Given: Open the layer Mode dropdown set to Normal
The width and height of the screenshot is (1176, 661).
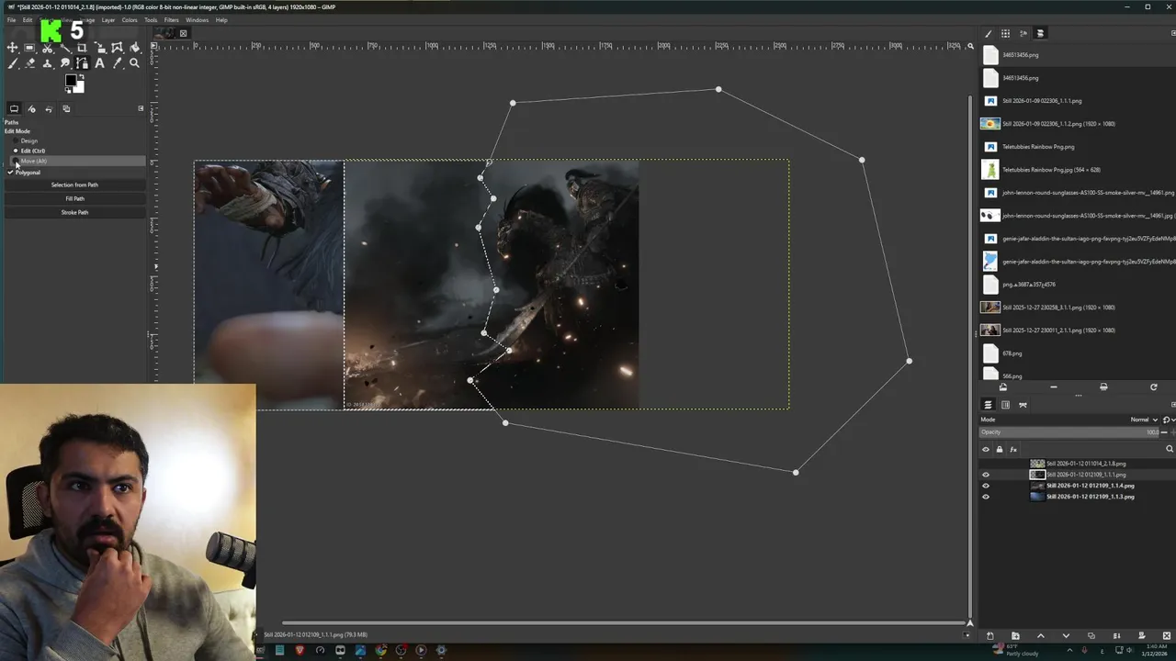Looking at the screenshot, I should 1144,420.
